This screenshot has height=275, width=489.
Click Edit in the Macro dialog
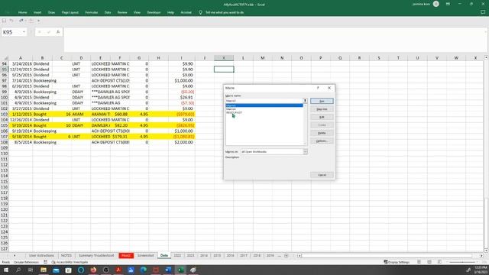322,117
